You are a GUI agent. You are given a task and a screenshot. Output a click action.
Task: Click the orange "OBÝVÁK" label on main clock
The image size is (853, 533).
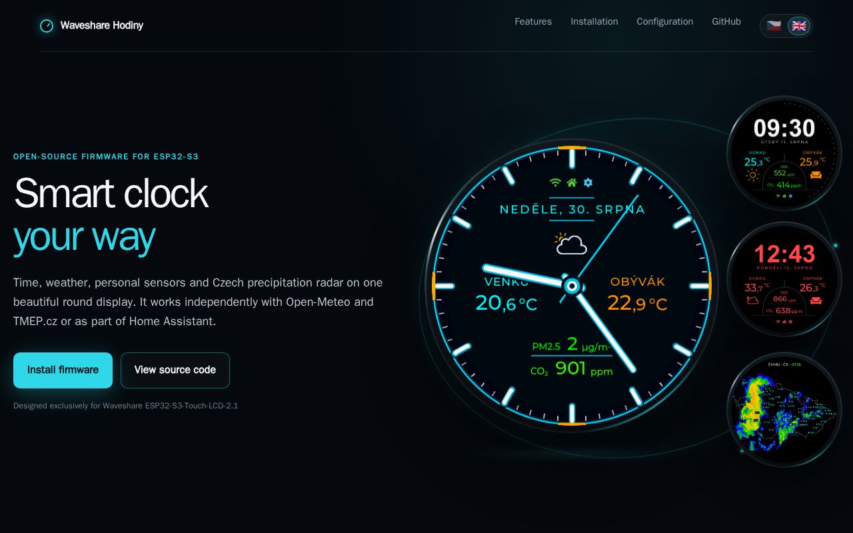638,282
